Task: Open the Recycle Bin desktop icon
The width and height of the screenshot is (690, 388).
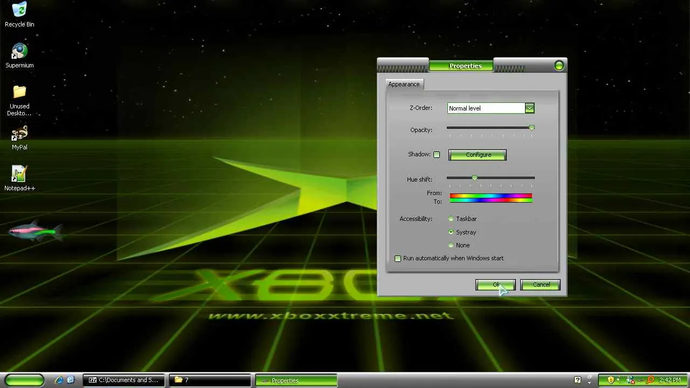Action: point(19,15)
